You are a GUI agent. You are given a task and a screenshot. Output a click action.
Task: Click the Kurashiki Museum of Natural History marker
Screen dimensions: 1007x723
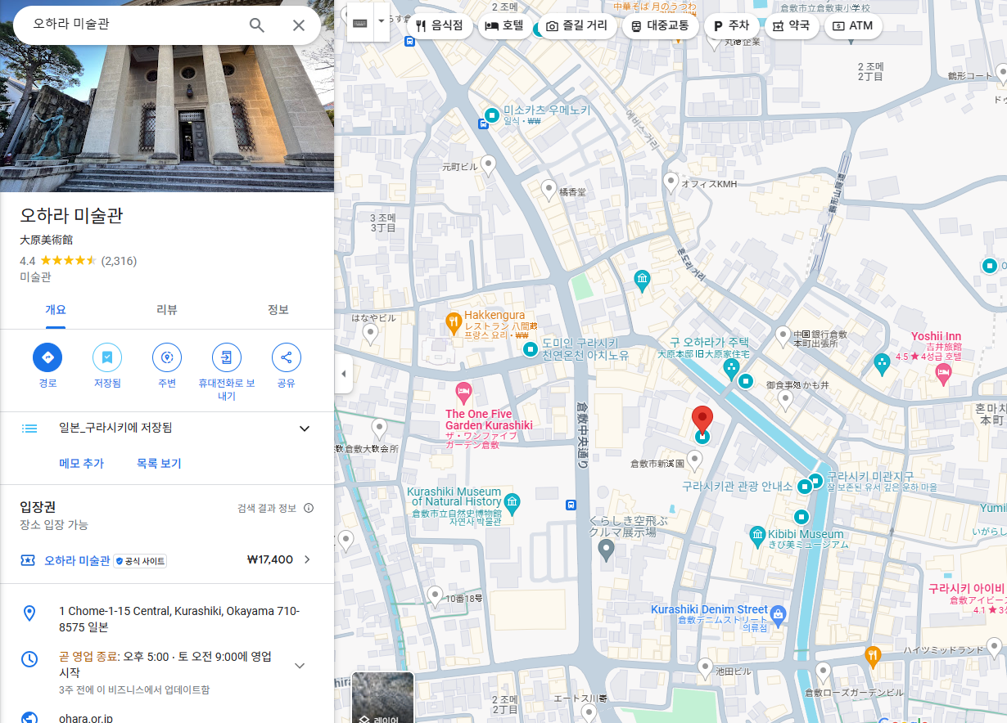pyautogui.click(x=513, y=502)
